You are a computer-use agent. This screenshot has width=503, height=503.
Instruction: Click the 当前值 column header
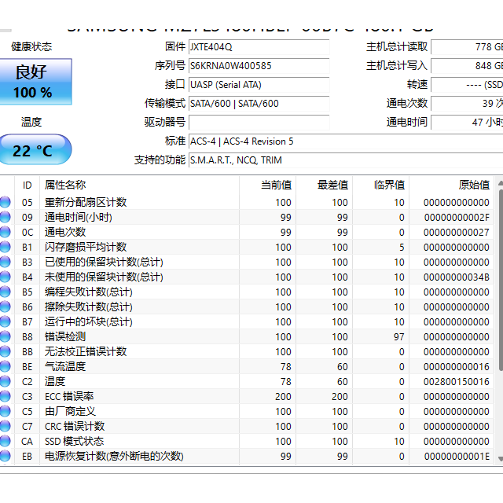point(267,185)
